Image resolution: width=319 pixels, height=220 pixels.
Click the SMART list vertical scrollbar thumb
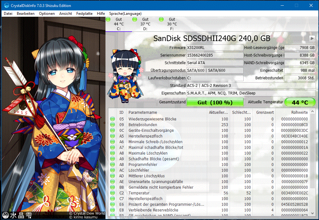click(313, 151)
